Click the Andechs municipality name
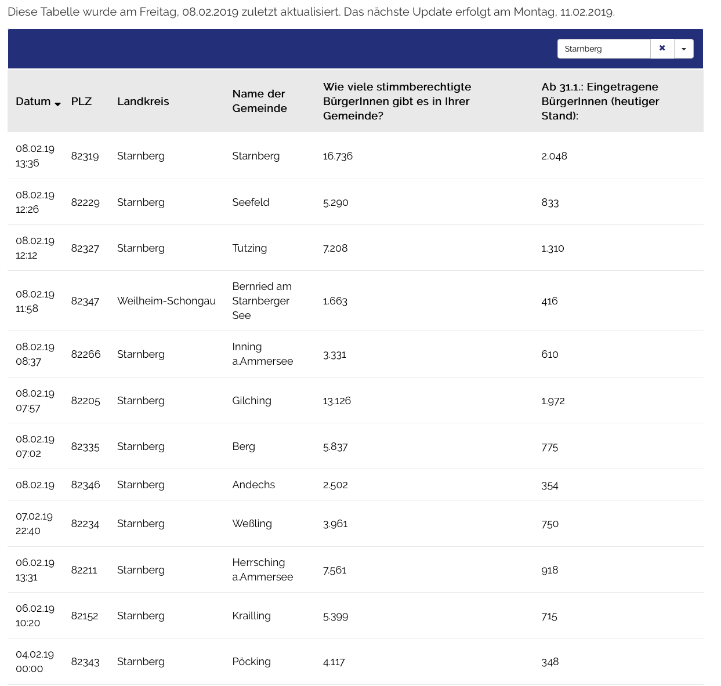 coord(253,485)
